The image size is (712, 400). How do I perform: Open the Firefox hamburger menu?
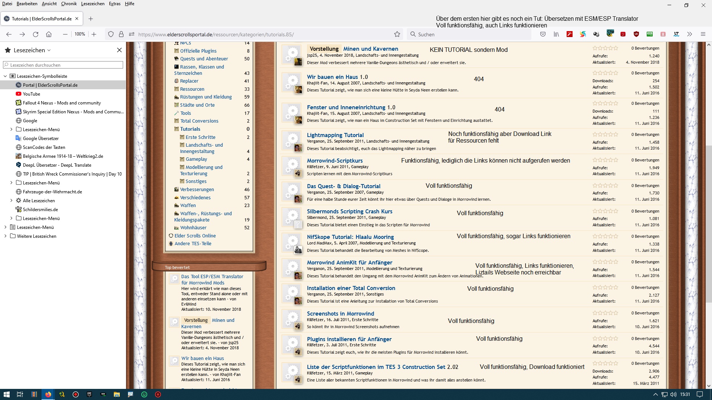click(x=703, y=34)
